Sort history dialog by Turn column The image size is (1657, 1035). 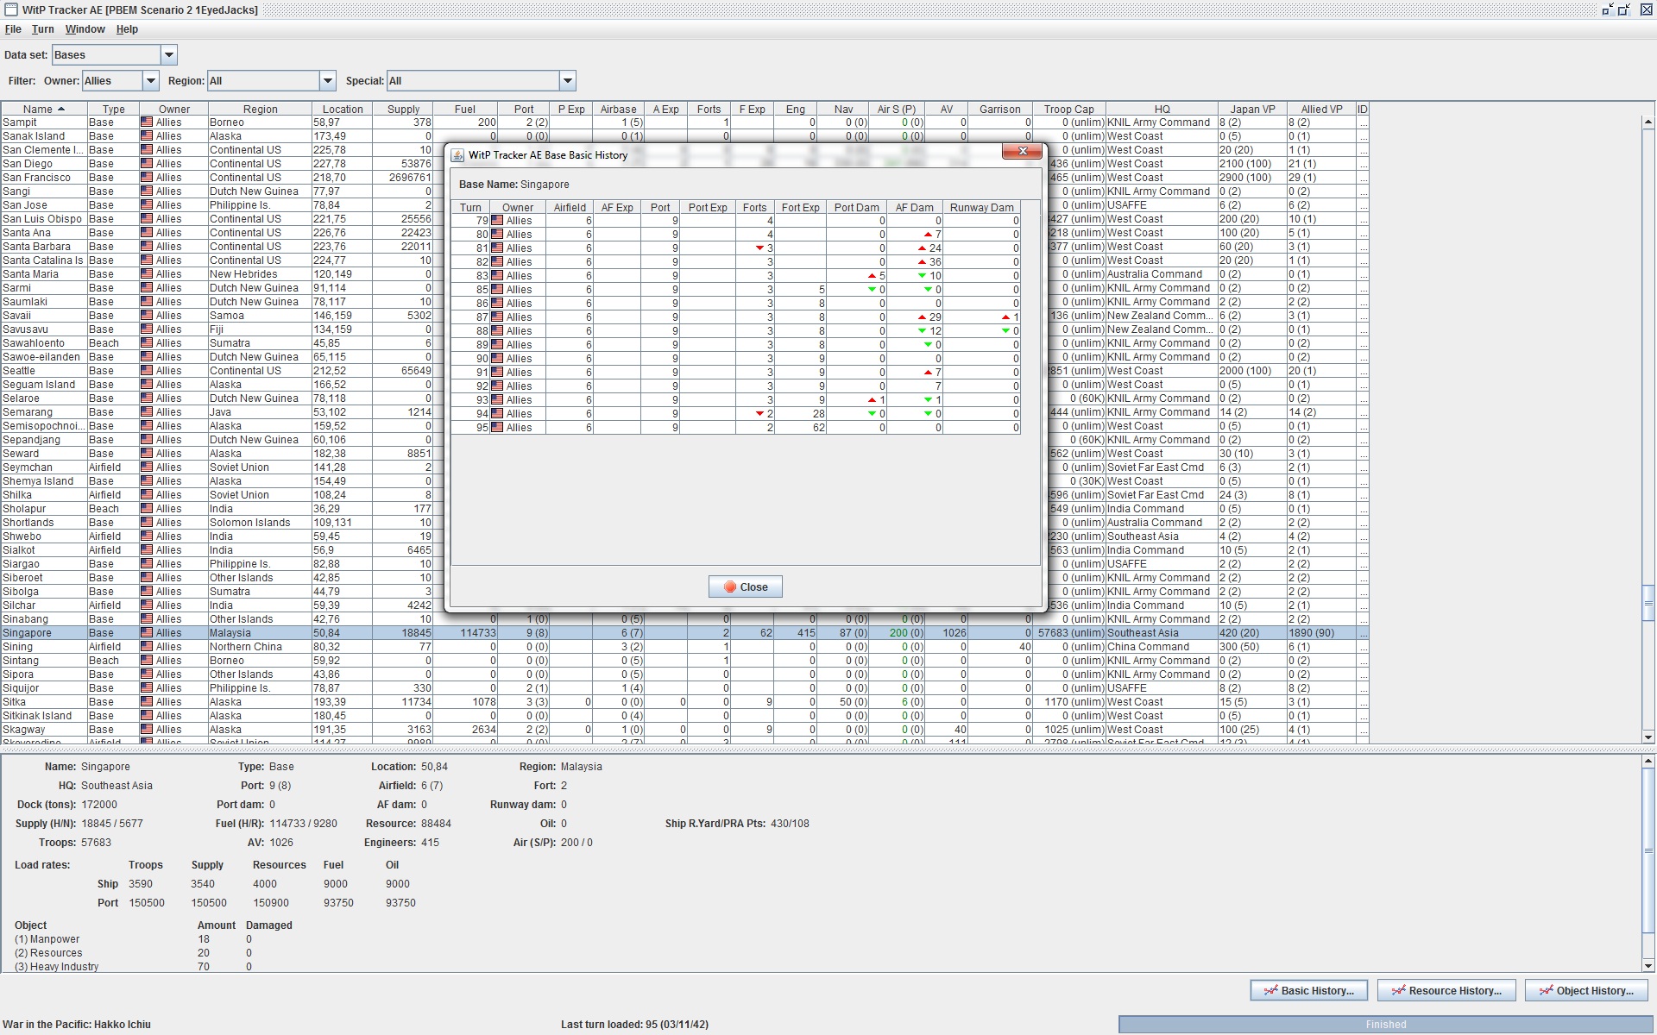[470, 208]
